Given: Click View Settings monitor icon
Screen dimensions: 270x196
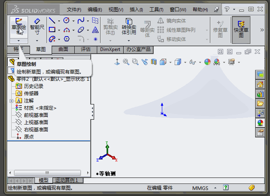Looking at the screenshot, I should [x=232, y=62].
